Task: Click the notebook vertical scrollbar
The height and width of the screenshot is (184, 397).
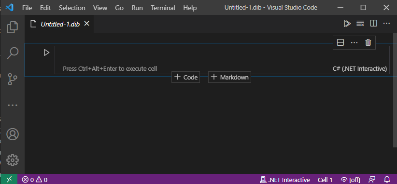Action: tap(395, 90)
